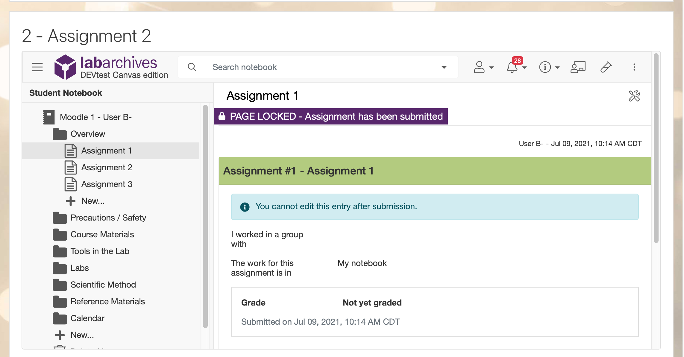Open the Assignment 3 page
684x357 pixels.
pyautogui.click(x=106, y=184)
